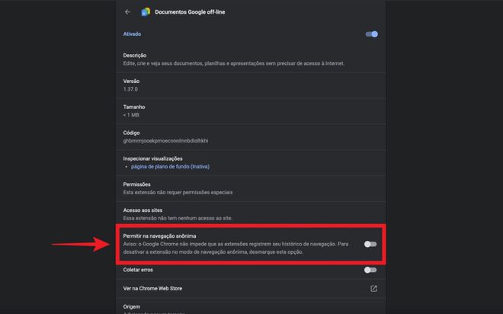Click the Aviso warning text about anonymous browsing

coord(235,248)
